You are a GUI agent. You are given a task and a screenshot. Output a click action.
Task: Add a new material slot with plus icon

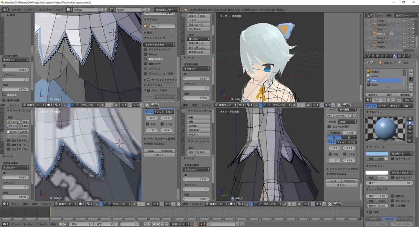[411, 70]
